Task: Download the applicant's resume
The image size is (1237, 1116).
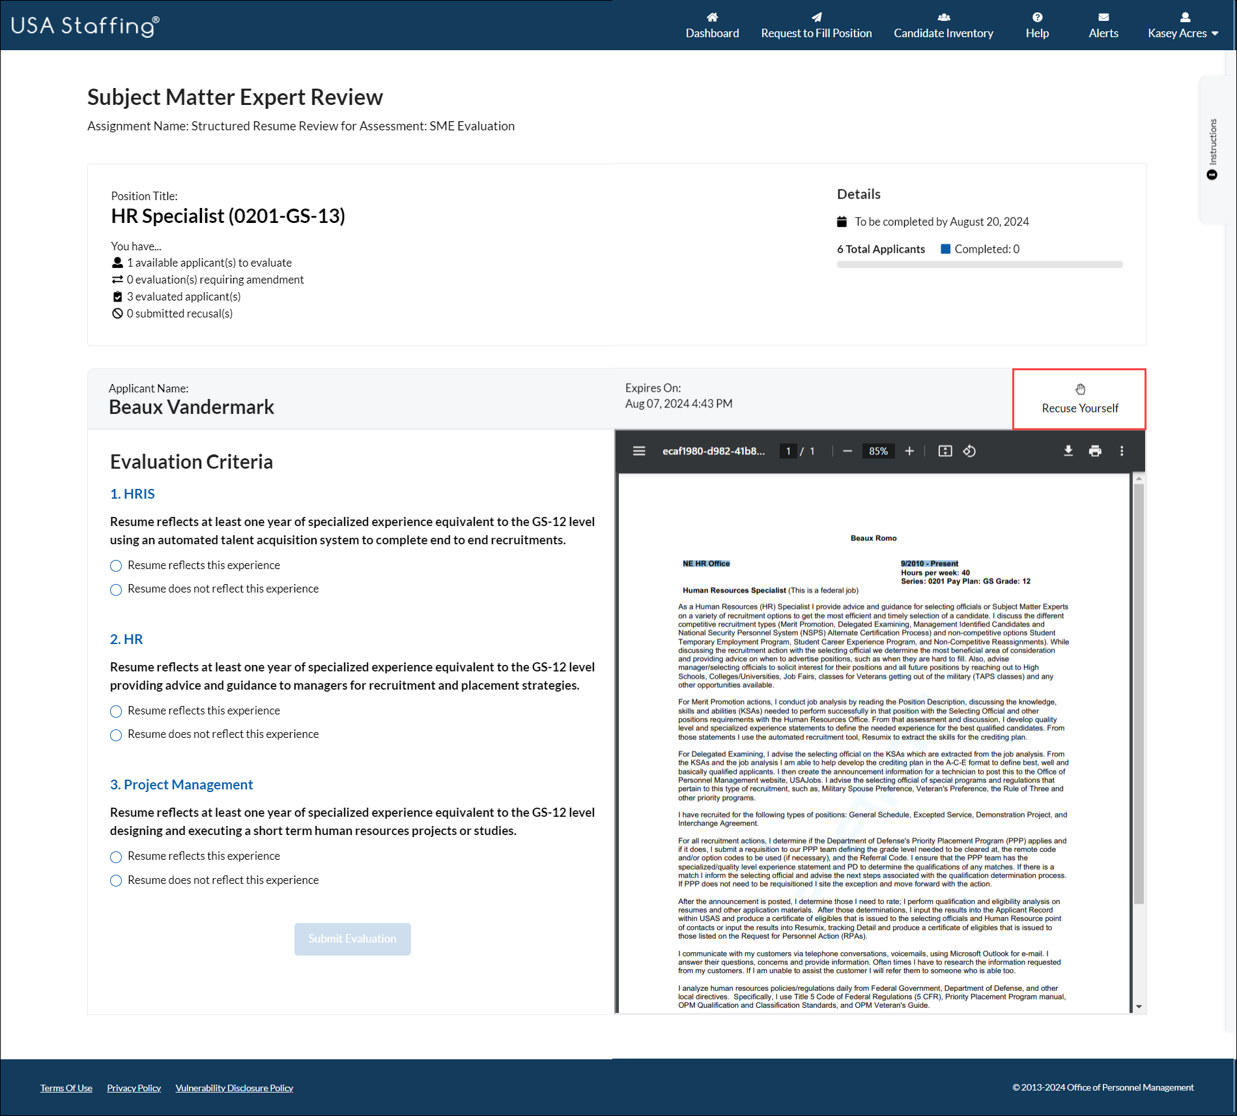Action: coord(1068,450)
